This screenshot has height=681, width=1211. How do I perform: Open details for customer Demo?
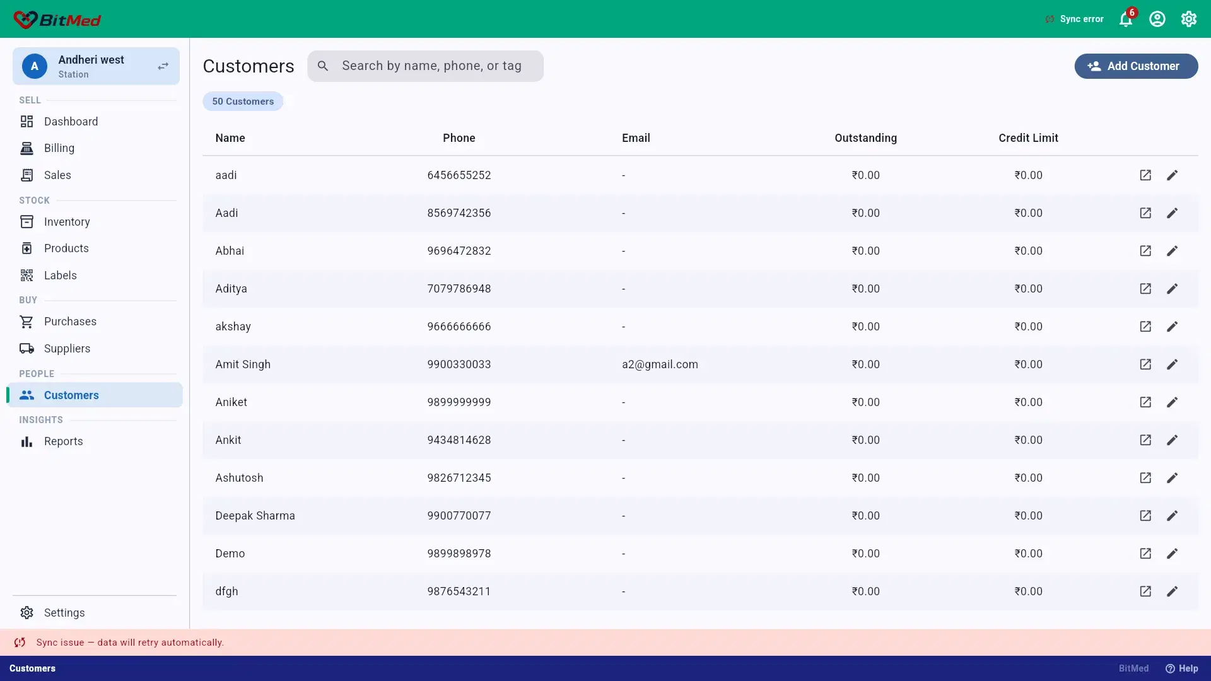[x=1145, y=554]
